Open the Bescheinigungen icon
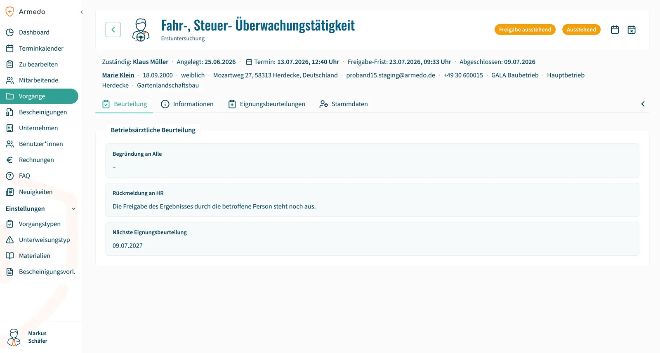The width and height of the screenshot is (660, 353). click(10, 112)
